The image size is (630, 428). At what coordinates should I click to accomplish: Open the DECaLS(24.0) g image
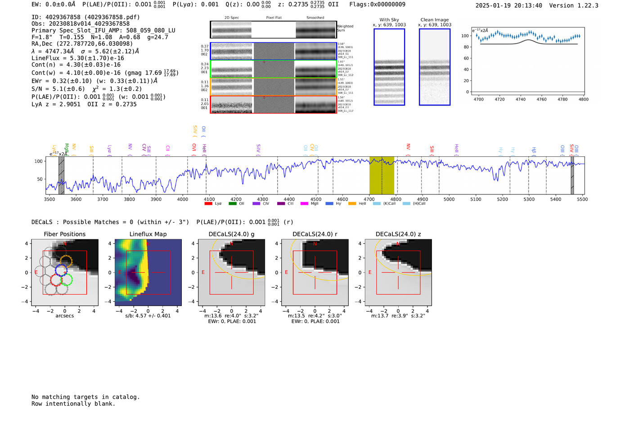[232, 272]
